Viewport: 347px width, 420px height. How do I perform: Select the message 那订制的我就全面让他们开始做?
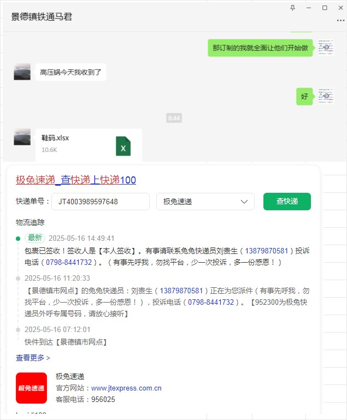point(260,48)
